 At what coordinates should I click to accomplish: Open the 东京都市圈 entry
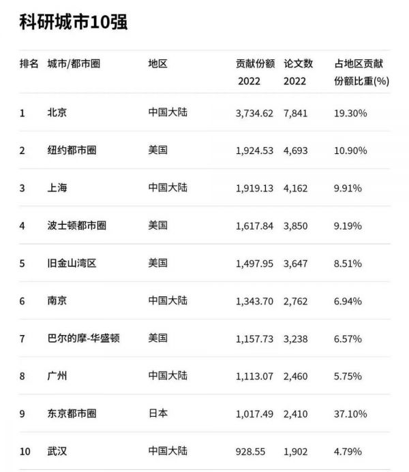point(72,413)
